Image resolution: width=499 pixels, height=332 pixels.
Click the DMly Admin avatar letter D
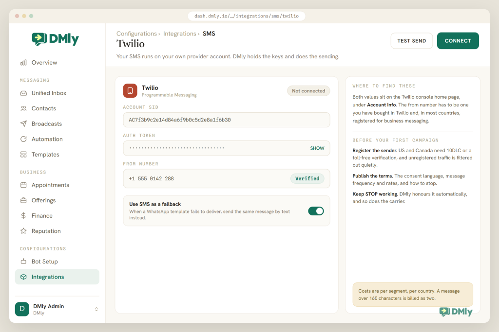click(x=22, y=309)
